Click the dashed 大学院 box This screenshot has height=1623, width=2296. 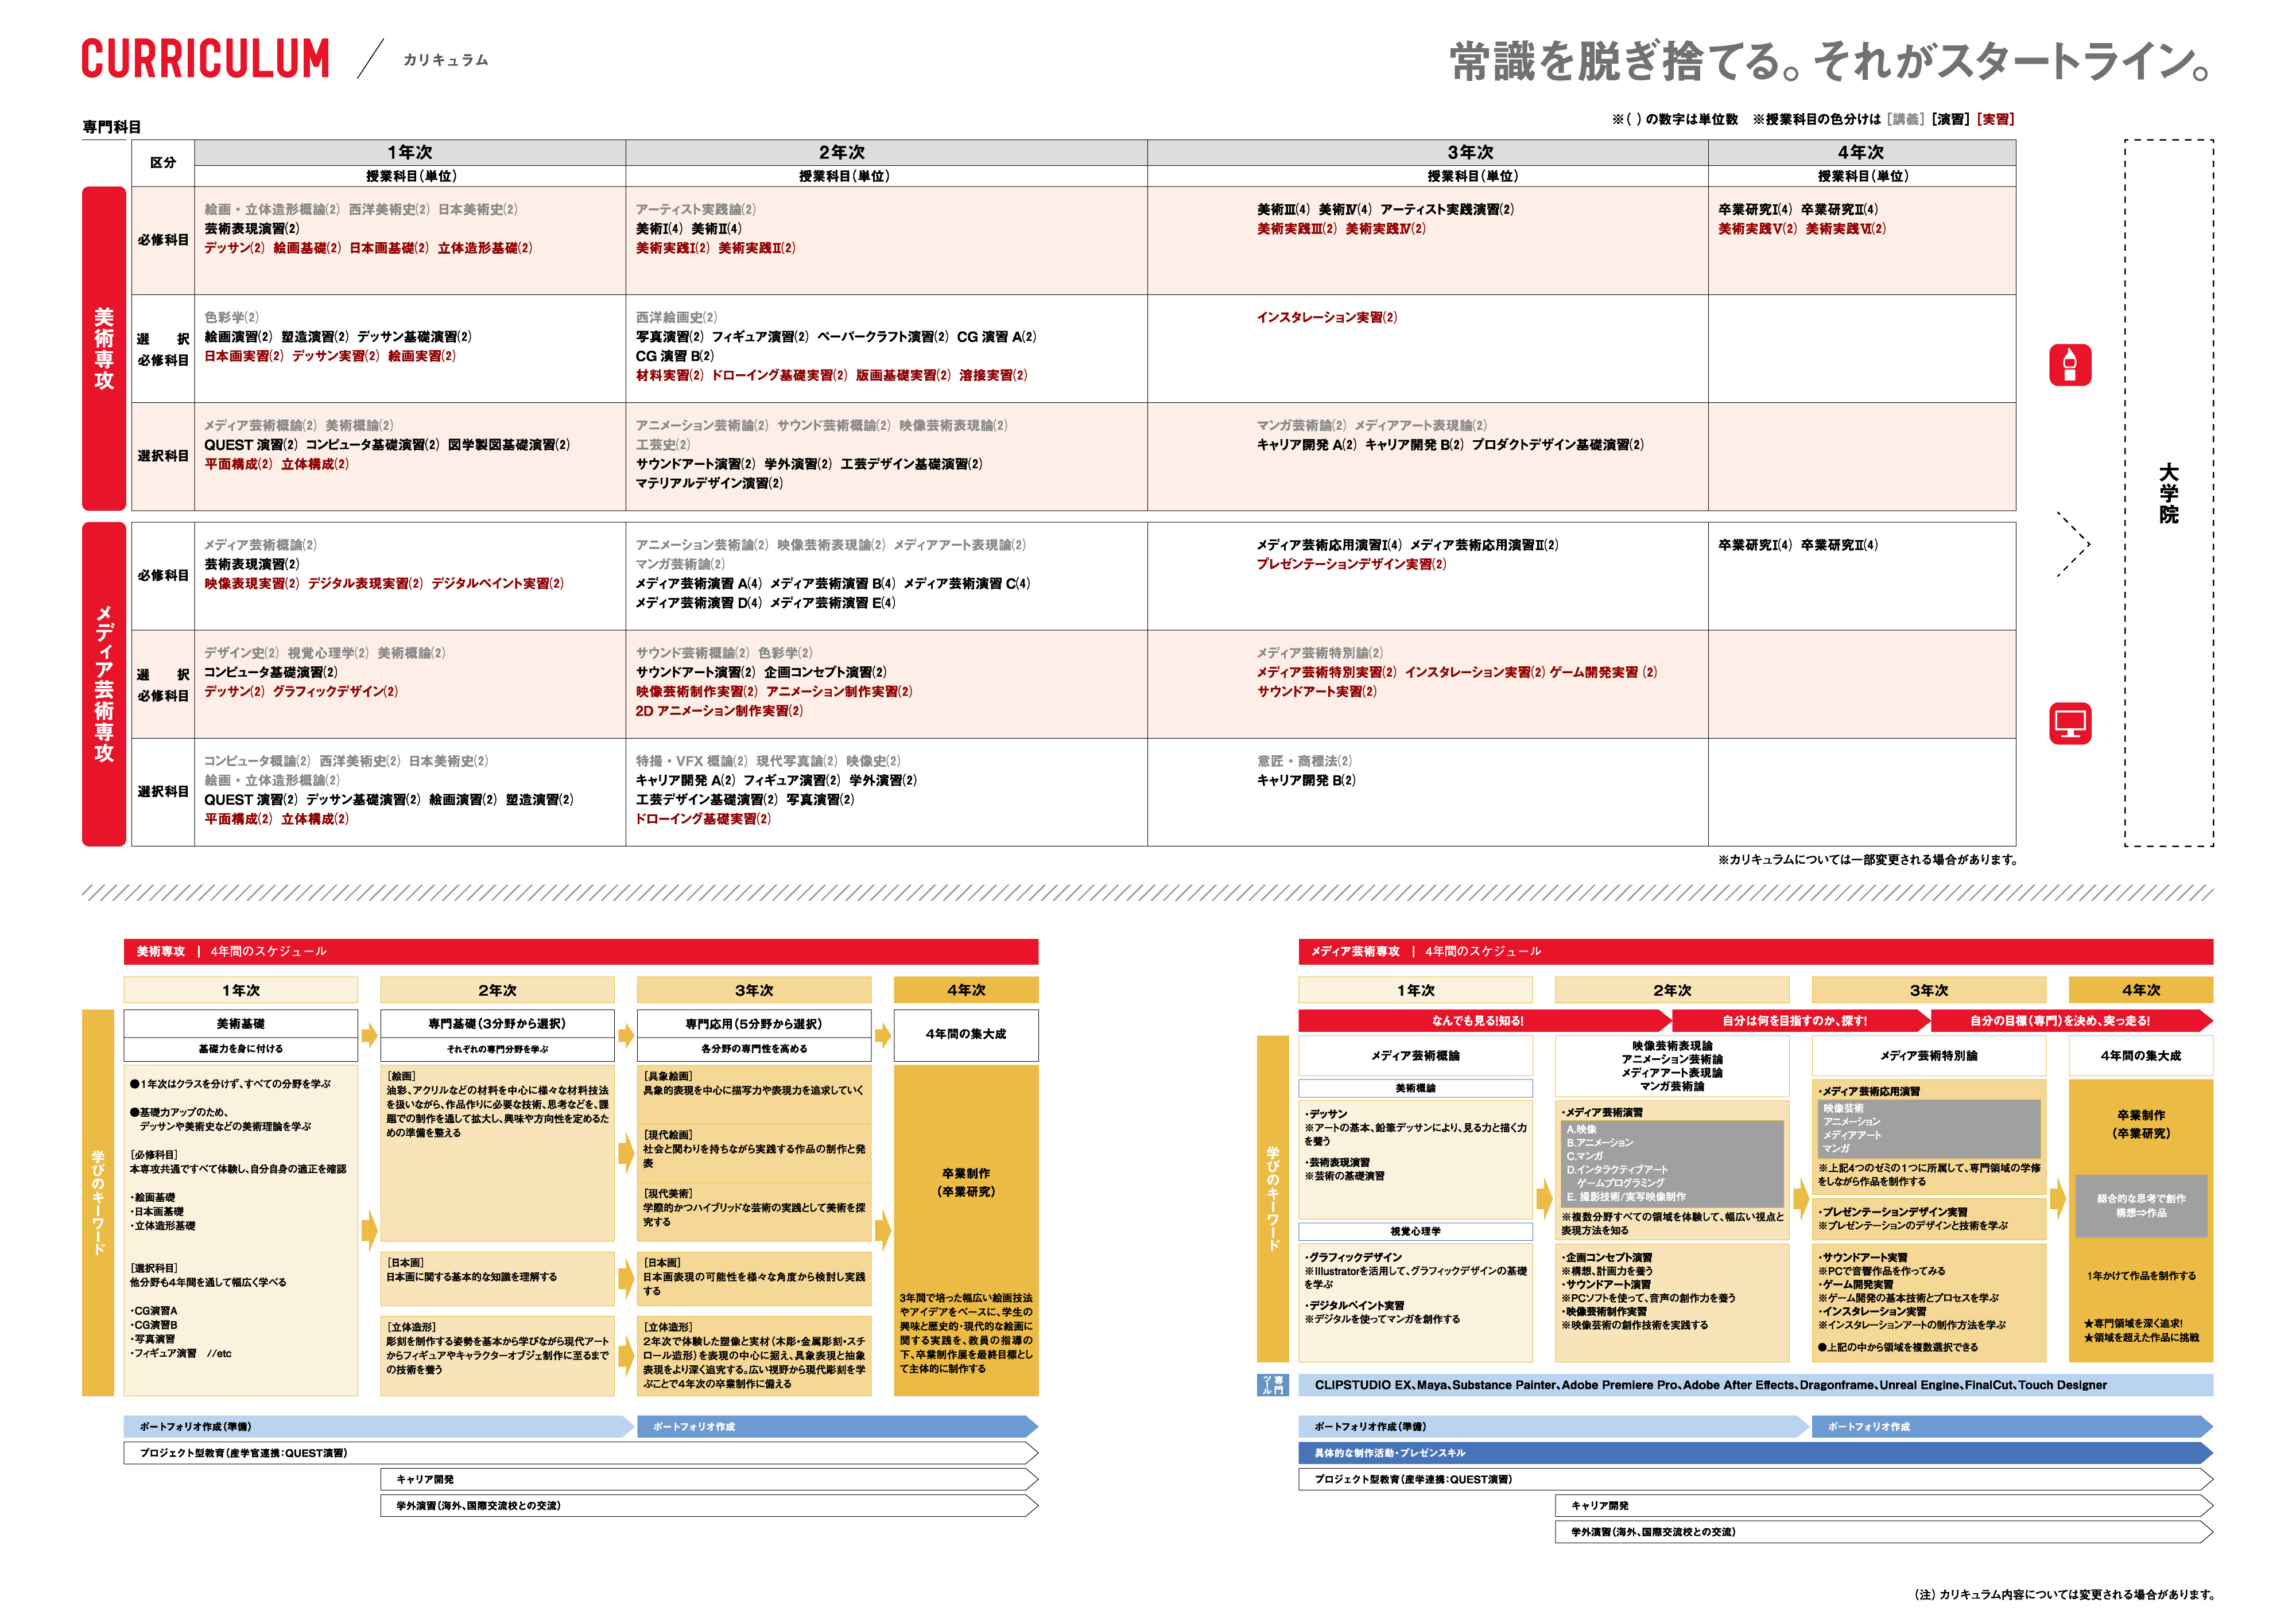(x=2168, y=493)
